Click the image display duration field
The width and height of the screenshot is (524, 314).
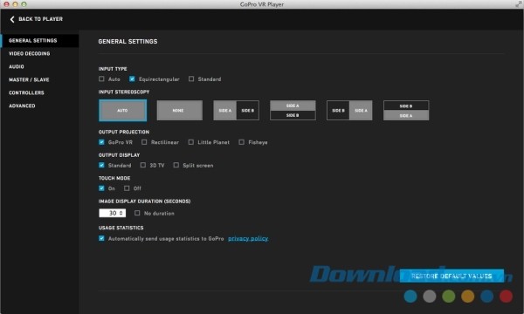(113, 213)
